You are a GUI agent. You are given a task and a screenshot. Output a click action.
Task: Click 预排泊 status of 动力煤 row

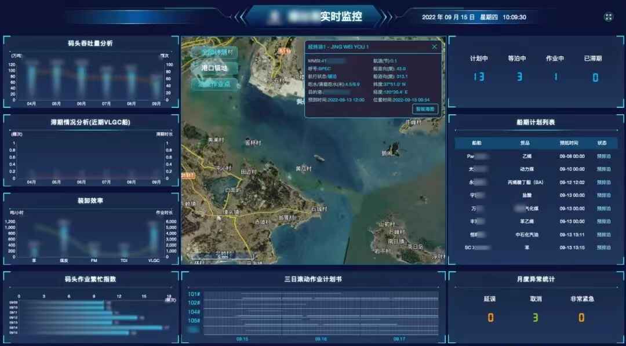click(x=603, y=169)
